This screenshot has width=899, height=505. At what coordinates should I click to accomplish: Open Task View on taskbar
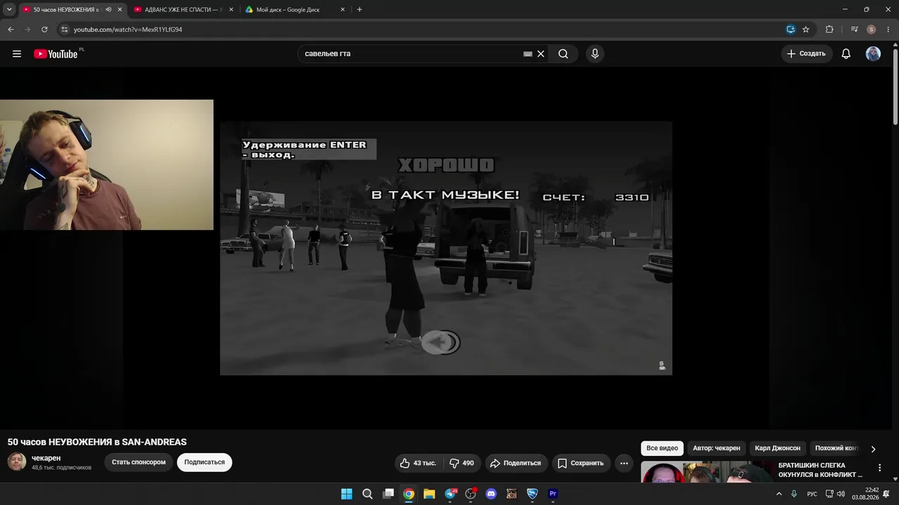tap(388, 494)
